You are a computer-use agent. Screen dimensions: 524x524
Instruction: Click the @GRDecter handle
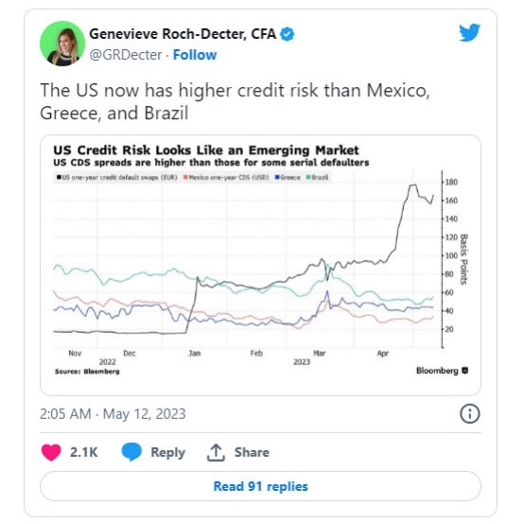click(126, 55)
